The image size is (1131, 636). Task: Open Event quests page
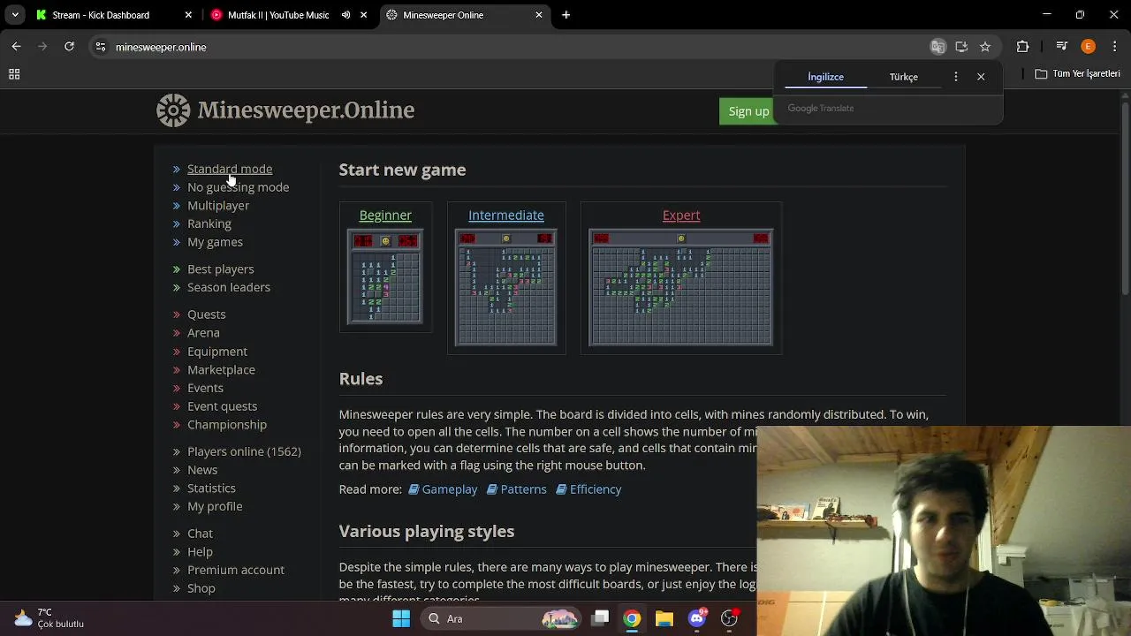222,406
